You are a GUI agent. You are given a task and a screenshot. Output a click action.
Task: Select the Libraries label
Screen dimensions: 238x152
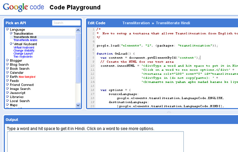pos(17,97)
